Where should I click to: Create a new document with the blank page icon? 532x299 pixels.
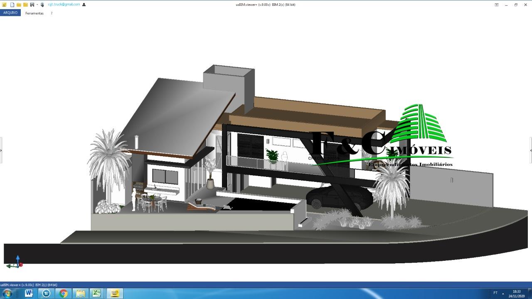pyautogui.click(x=12, y=5)
